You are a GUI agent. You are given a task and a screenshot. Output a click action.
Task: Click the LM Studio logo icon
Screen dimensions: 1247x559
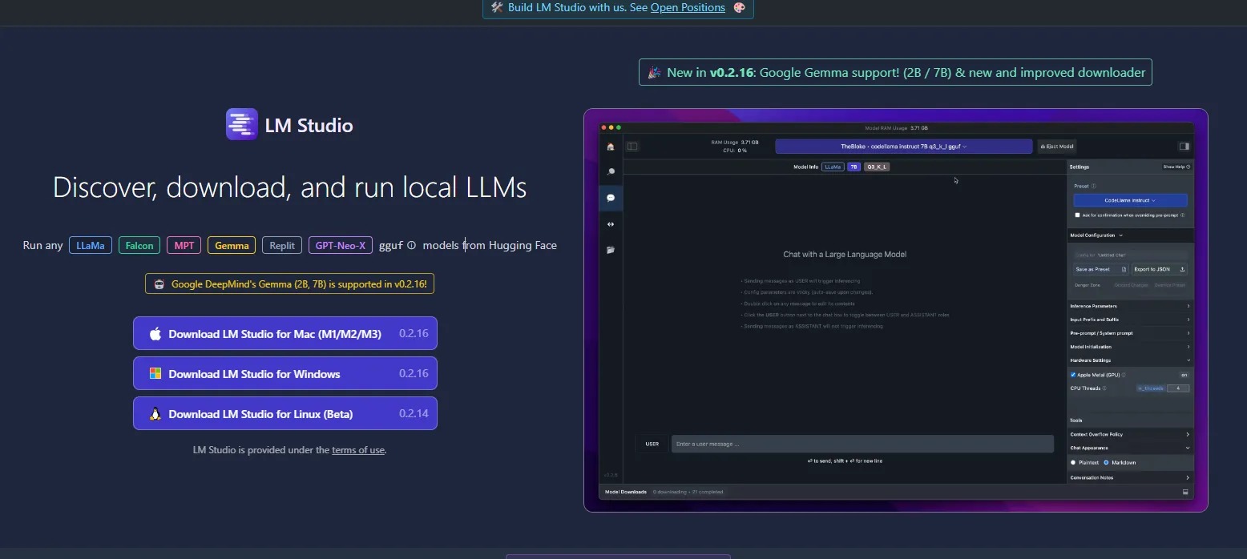click(242, 124)
